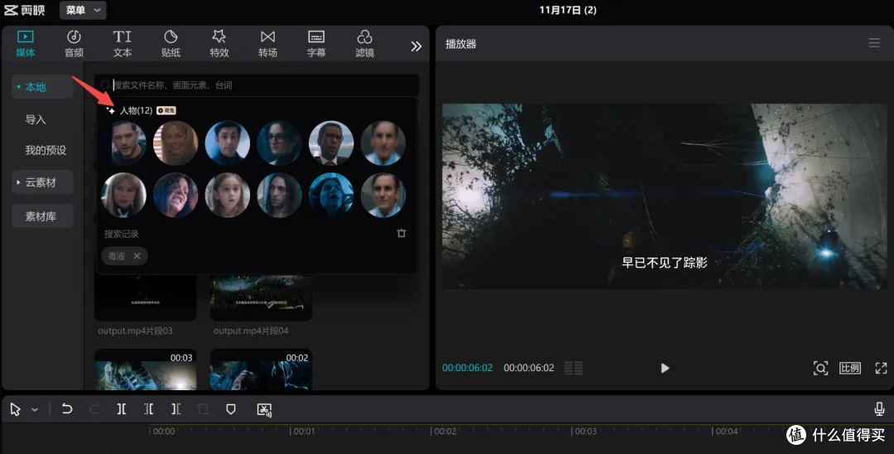The width and height of the screenshot is (894, 454).
Task: Clear search history with trash icon
Action: pos(401,234)
